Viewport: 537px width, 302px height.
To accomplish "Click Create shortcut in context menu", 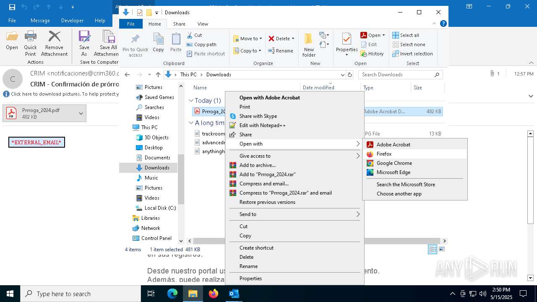I will [x=295, y=248].
